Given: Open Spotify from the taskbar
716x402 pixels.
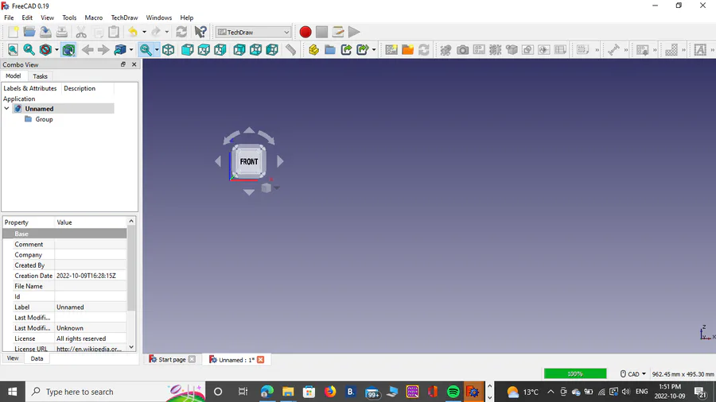Looking at the screenshot, I should tap(453, 392).
